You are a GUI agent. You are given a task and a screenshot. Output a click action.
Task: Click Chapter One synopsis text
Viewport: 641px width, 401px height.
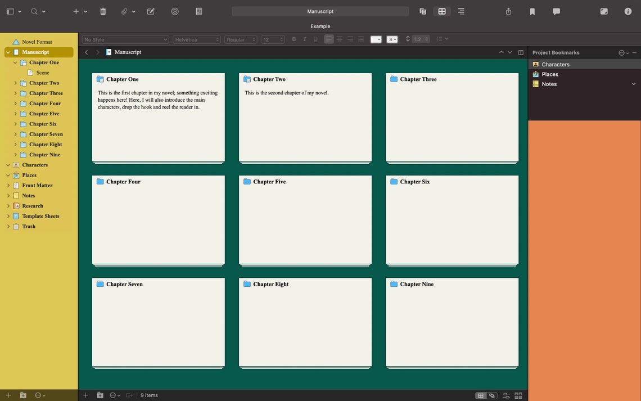[158, 100]
